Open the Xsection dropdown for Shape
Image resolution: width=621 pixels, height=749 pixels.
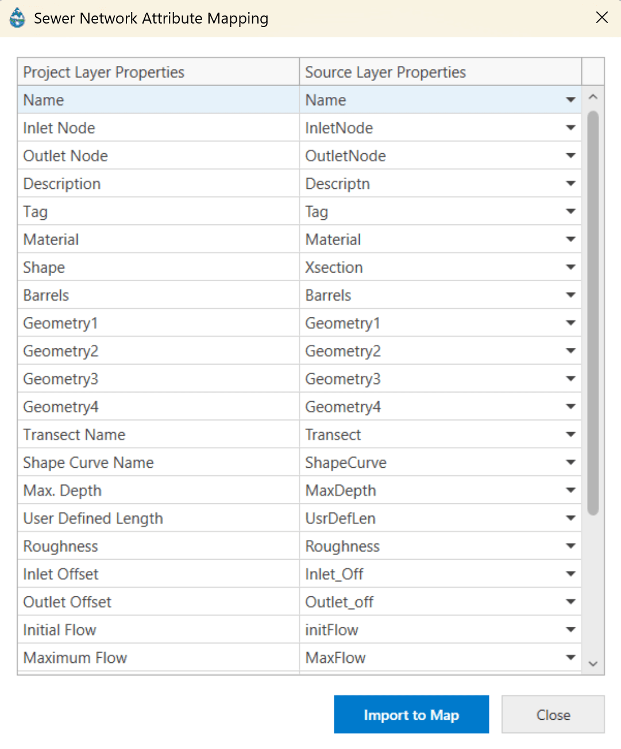pyautogui.click(x=570, y=267)
